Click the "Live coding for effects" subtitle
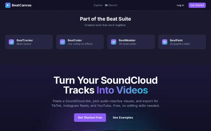This screenshot has width=211, height=131. (80, 44)
